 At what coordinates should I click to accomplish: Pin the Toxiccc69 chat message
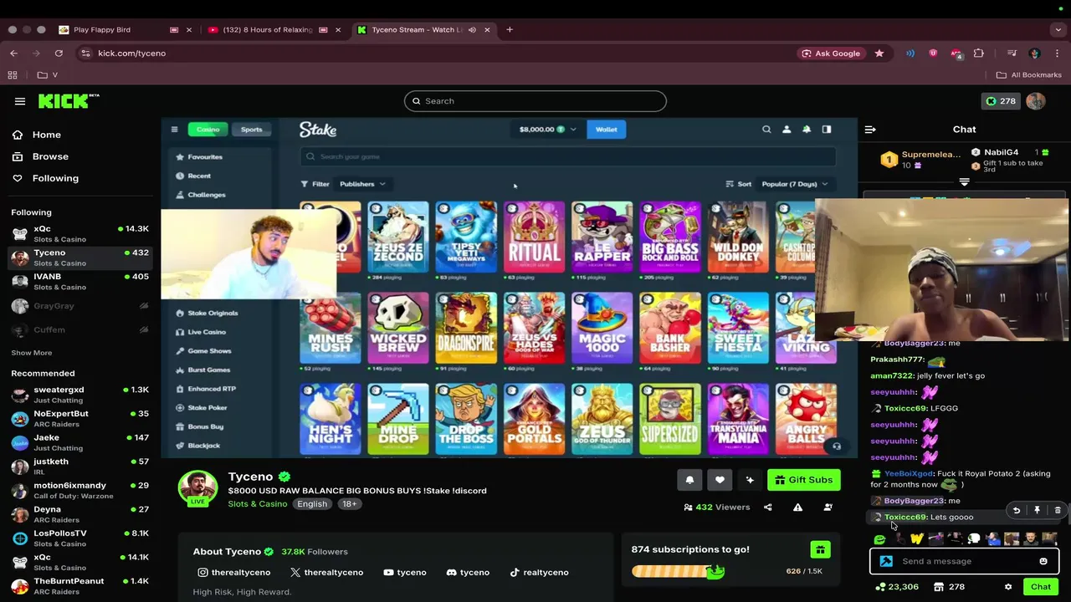point(1037,510)
